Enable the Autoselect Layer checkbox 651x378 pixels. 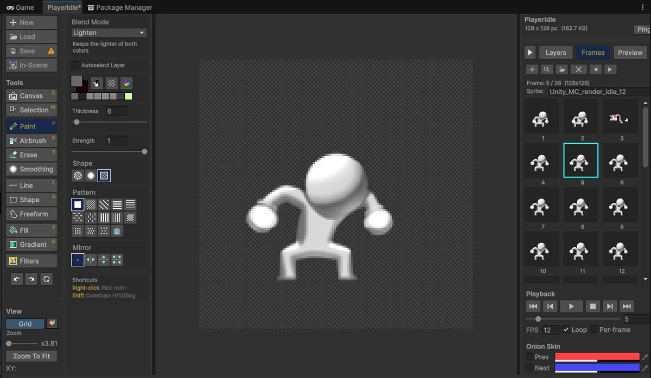(x=75, y=65)
